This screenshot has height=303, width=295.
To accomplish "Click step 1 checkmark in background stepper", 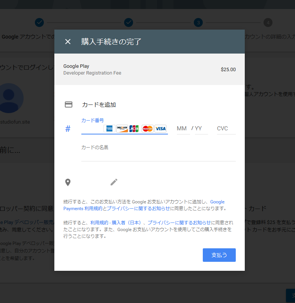I will 39,22.
